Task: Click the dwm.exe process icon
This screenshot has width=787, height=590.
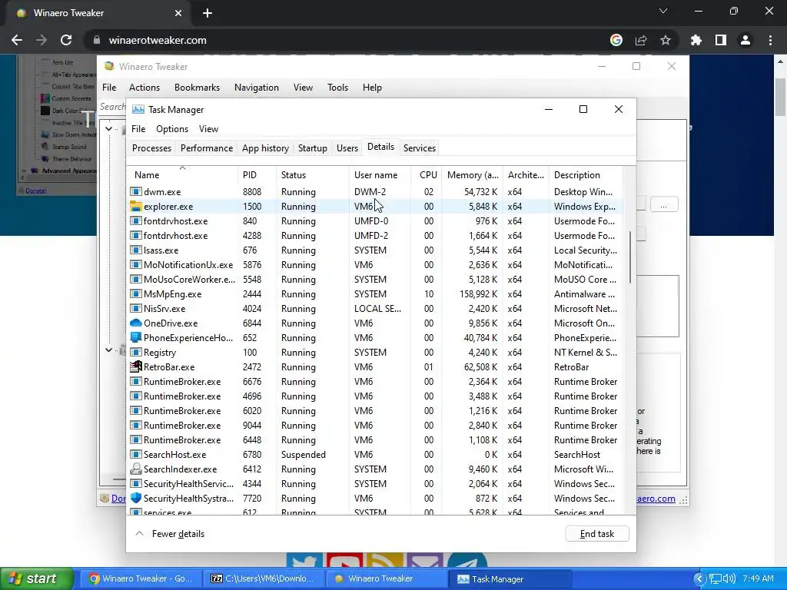Action: 135,191
